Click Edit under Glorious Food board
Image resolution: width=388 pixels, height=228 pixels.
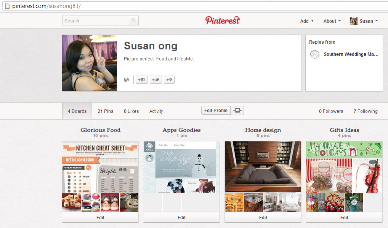pos(100,217)
